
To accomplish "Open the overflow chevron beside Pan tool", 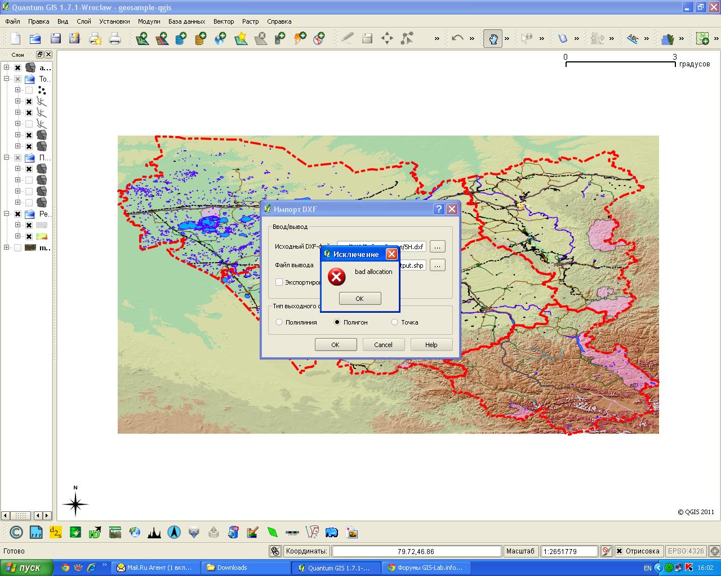I will tap(507, 38).
